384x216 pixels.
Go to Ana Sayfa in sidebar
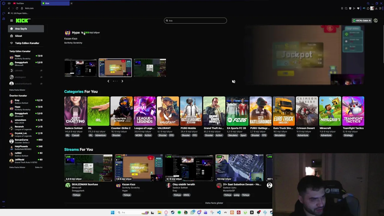coord(26,29)
